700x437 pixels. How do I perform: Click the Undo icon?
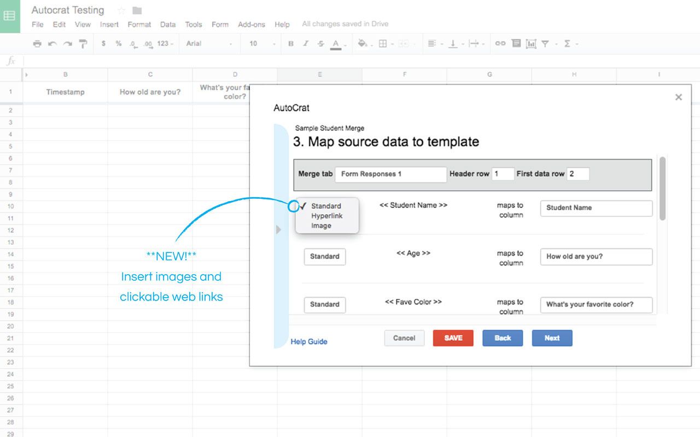pos(52,43)
